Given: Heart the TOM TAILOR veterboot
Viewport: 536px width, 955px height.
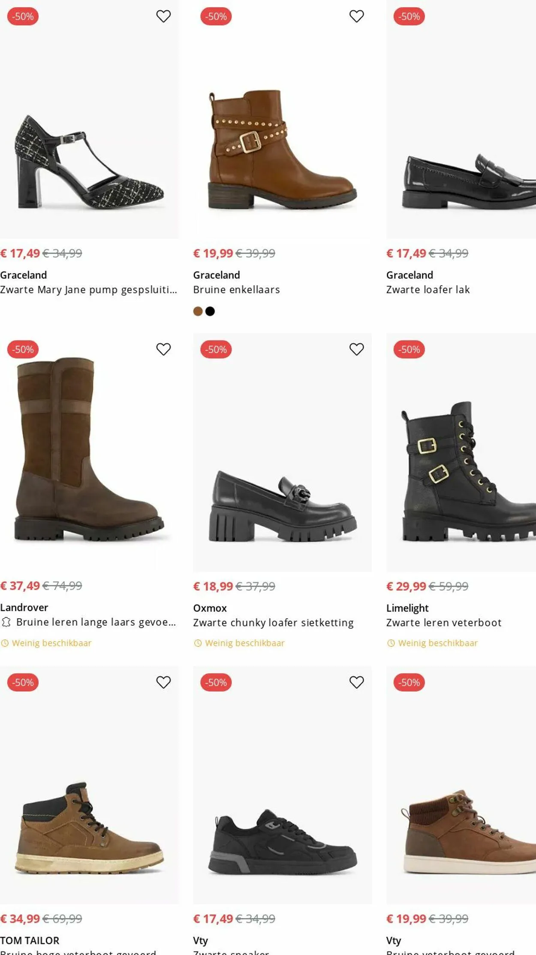Looking at the screenshot, I should 163,682.
